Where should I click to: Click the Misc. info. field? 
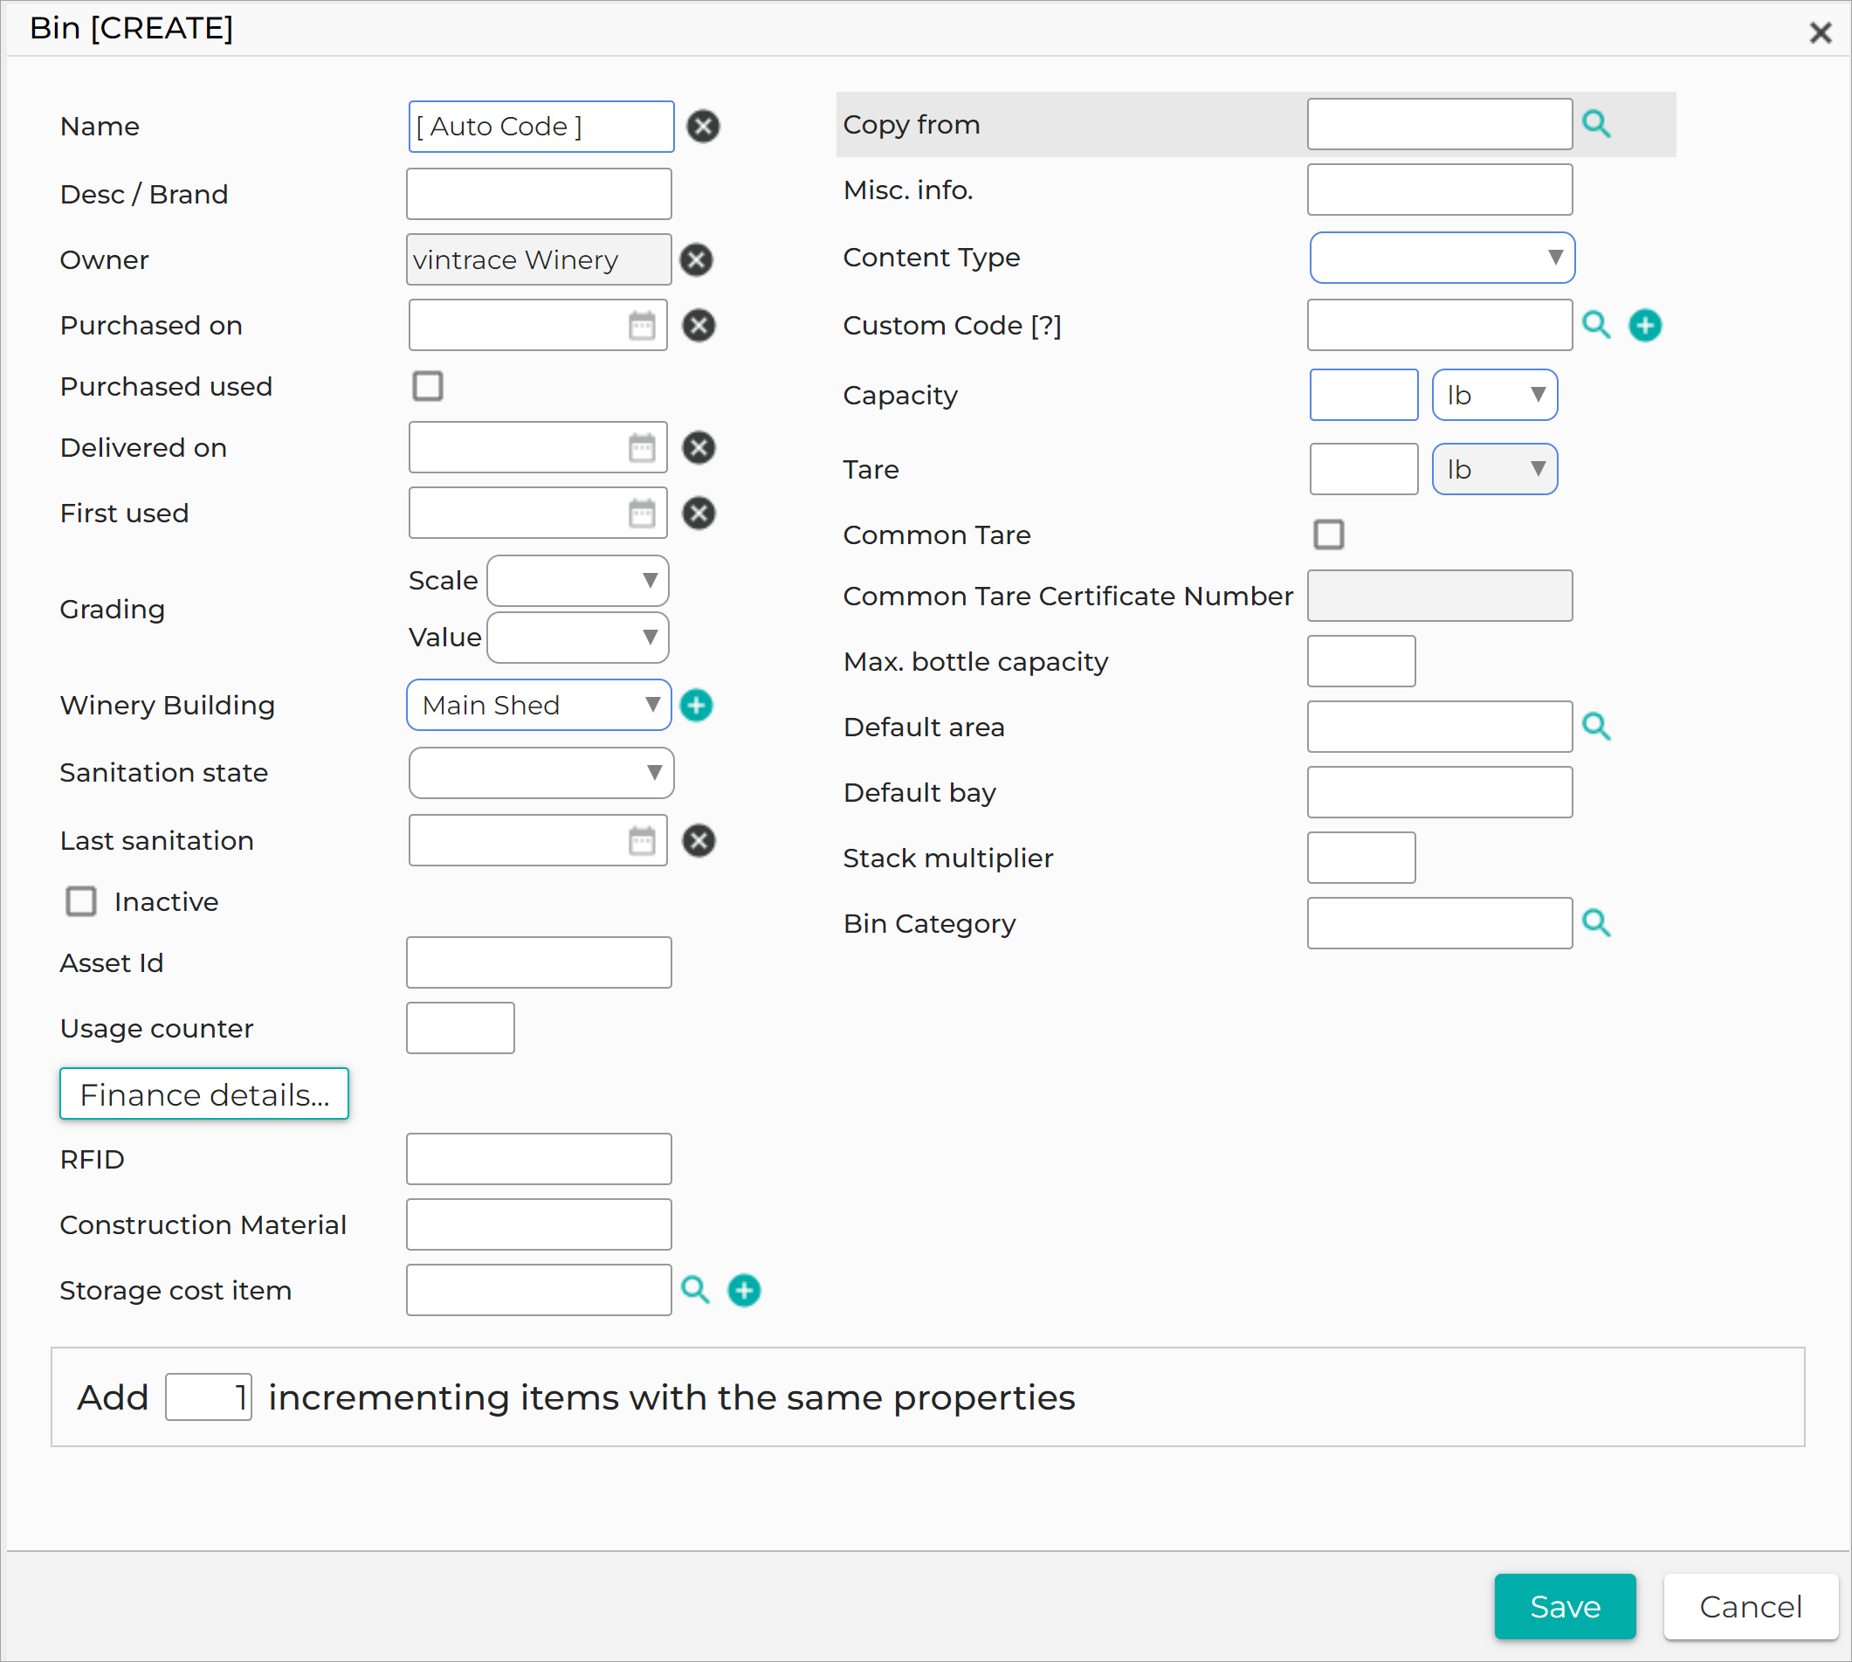pos(1440,190)
